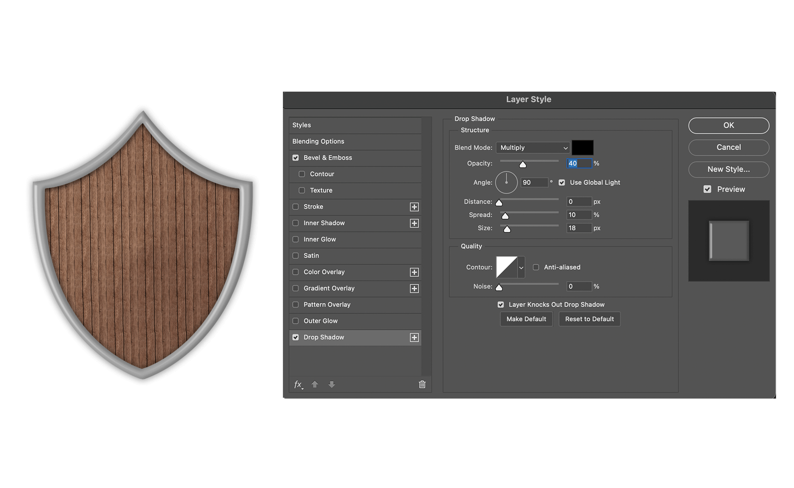Open the Contour picker dropdown arrow
This screenshot has height=488, width=794.
[521, 268]
